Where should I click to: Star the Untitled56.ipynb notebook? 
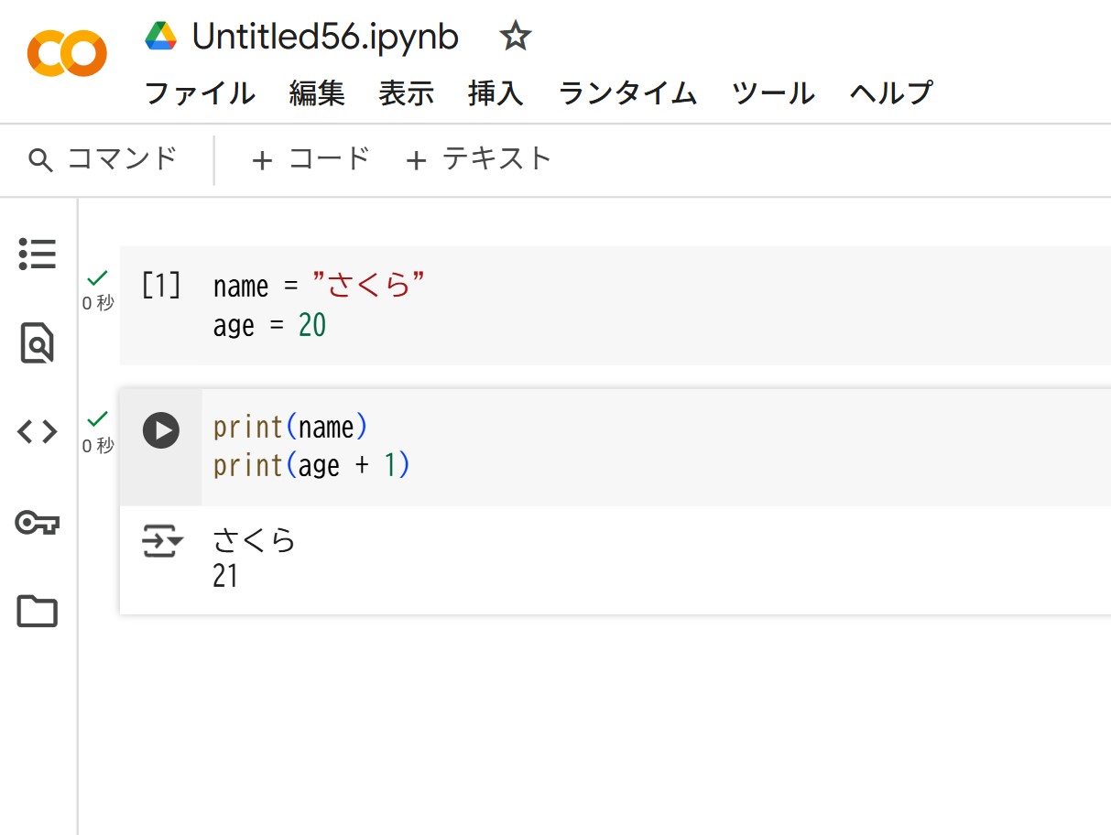pyautogui.click(x=515, y=37)
